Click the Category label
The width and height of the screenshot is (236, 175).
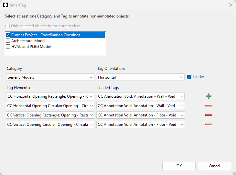(x=14, y=69)
